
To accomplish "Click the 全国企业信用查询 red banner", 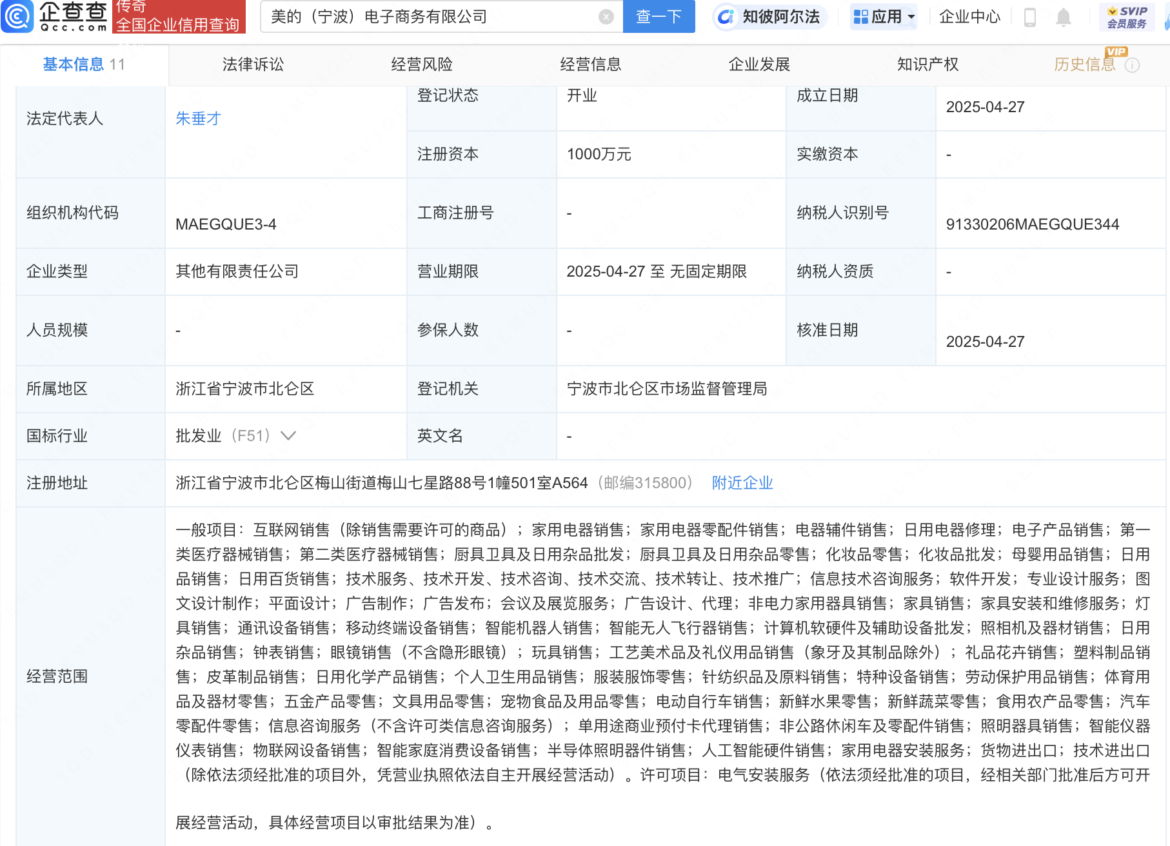I will [179, 17].
